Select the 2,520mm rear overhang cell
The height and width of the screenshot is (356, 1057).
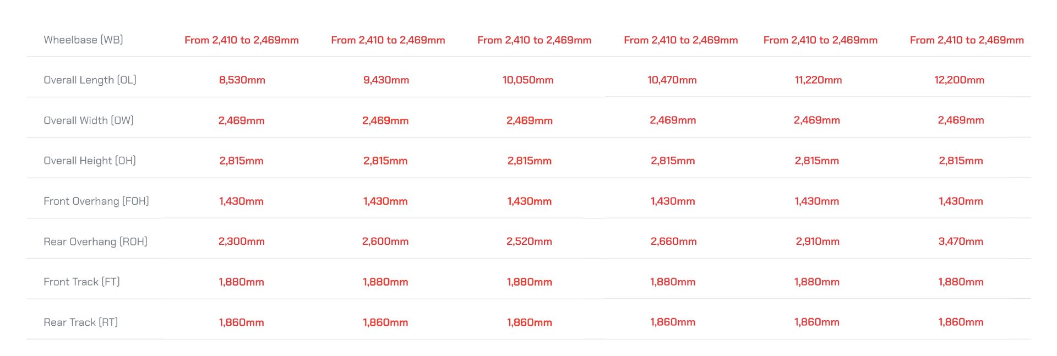pyautogui.click(x=529, y=241)
